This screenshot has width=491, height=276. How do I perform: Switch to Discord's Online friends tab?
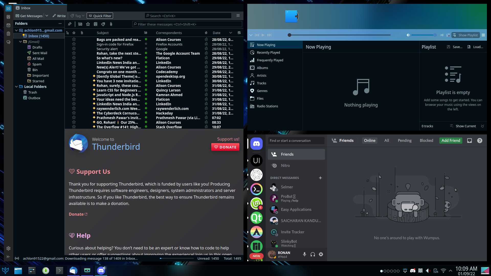point(370,140)
